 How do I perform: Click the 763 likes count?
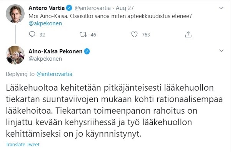click(146, 35)
